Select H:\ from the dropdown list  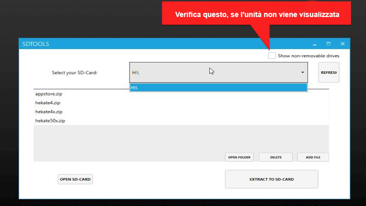coord(219,88)
